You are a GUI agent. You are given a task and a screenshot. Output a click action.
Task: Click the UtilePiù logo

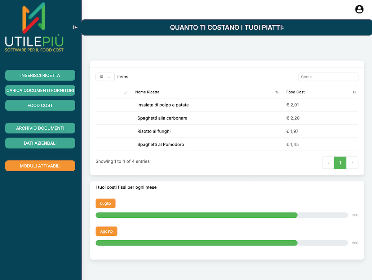coord(34,27)
